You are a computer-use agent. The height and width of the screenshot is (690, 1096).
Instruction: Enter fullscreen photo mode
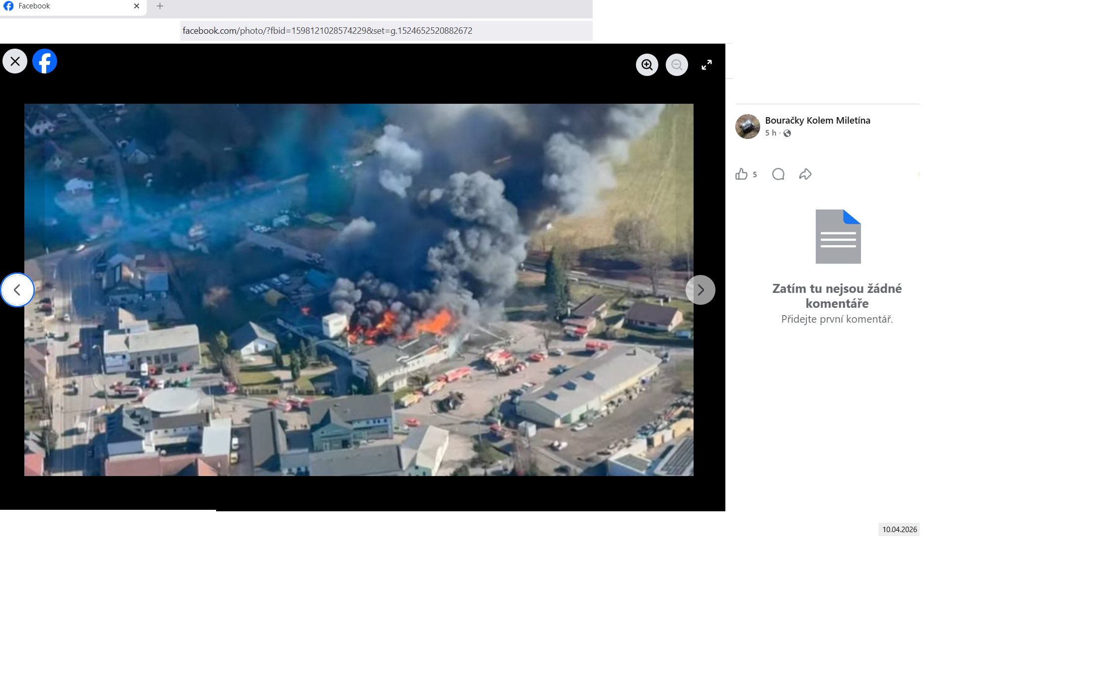point(706,65)
